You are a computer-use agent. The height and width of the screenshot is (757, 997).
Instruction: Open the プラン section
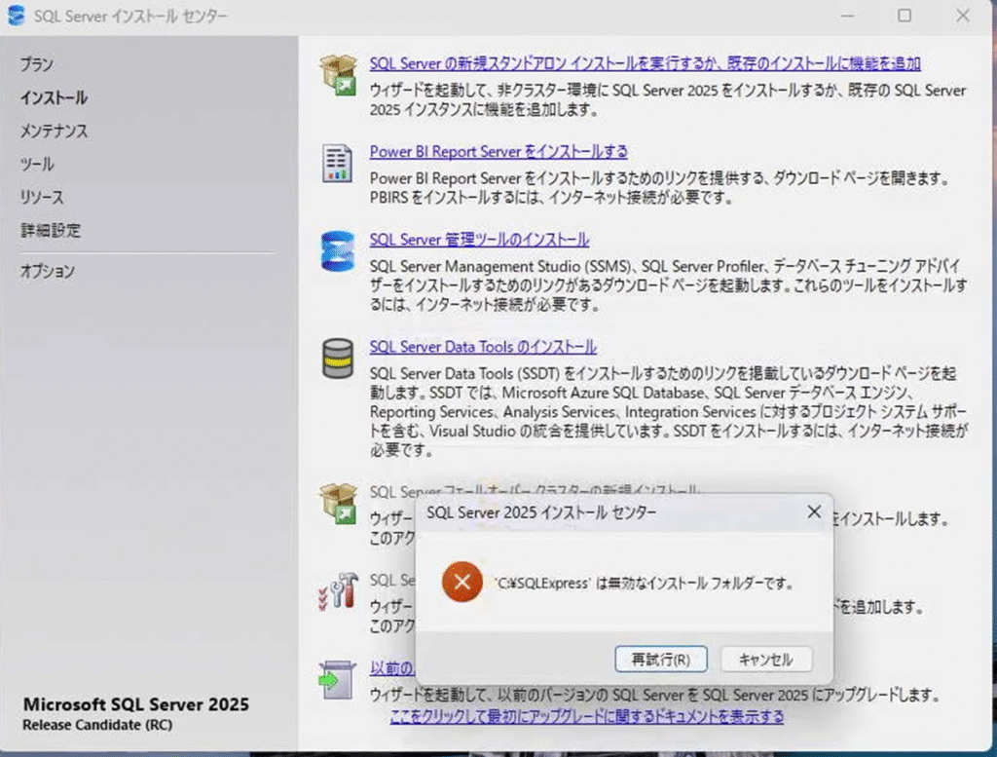click(x=37, y=64)
